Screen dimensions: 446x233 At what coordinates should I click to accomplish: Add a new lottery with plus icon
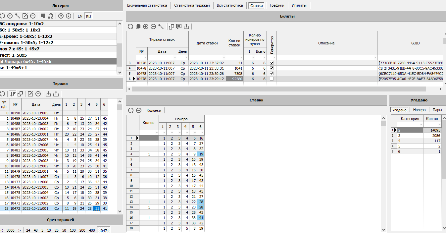point(10,16)
